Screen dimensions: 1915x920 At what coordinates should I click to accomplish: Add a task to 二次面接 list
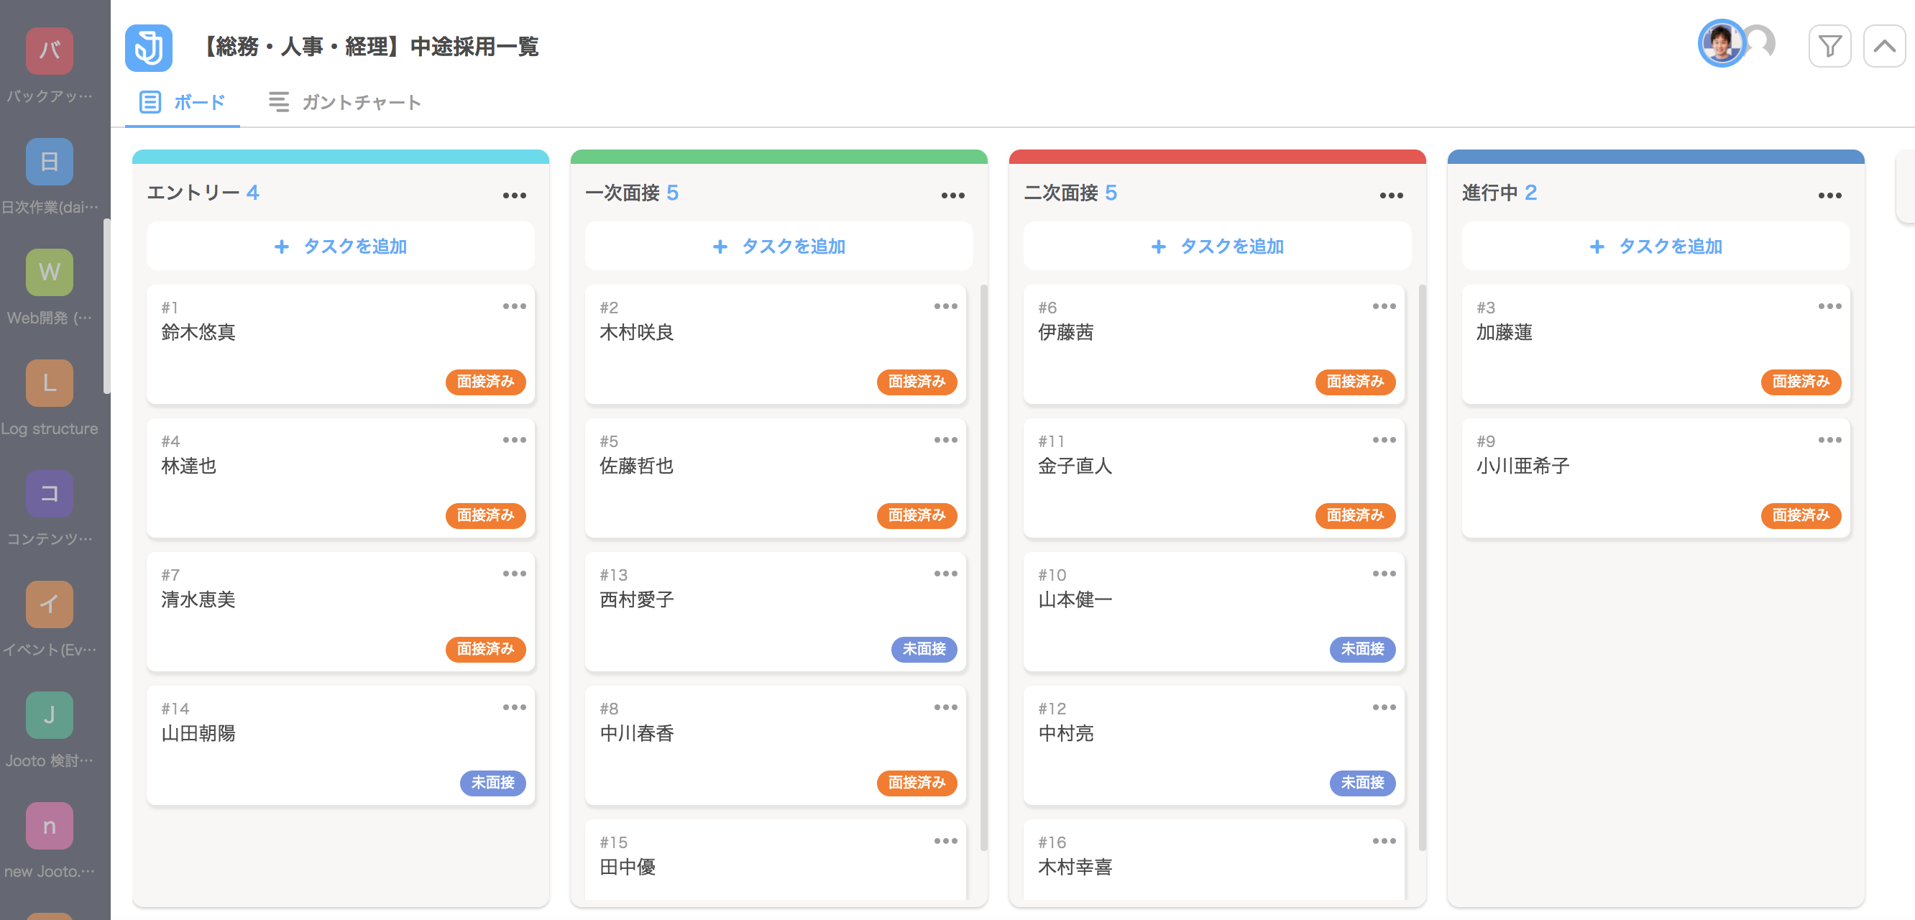click(x=1218, y=246)
